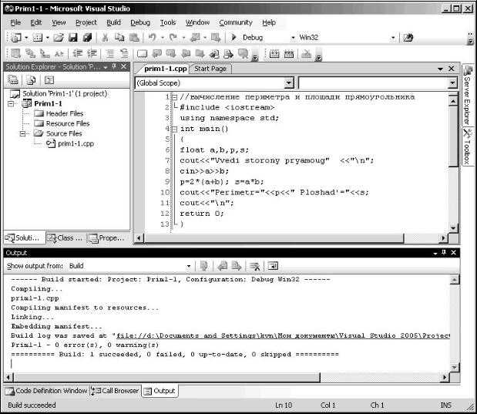The width and height of the screenshot is (477, 414).
Task: Toggle bookmark icon in text editor toolbar
Action: (x=142, y=54)
